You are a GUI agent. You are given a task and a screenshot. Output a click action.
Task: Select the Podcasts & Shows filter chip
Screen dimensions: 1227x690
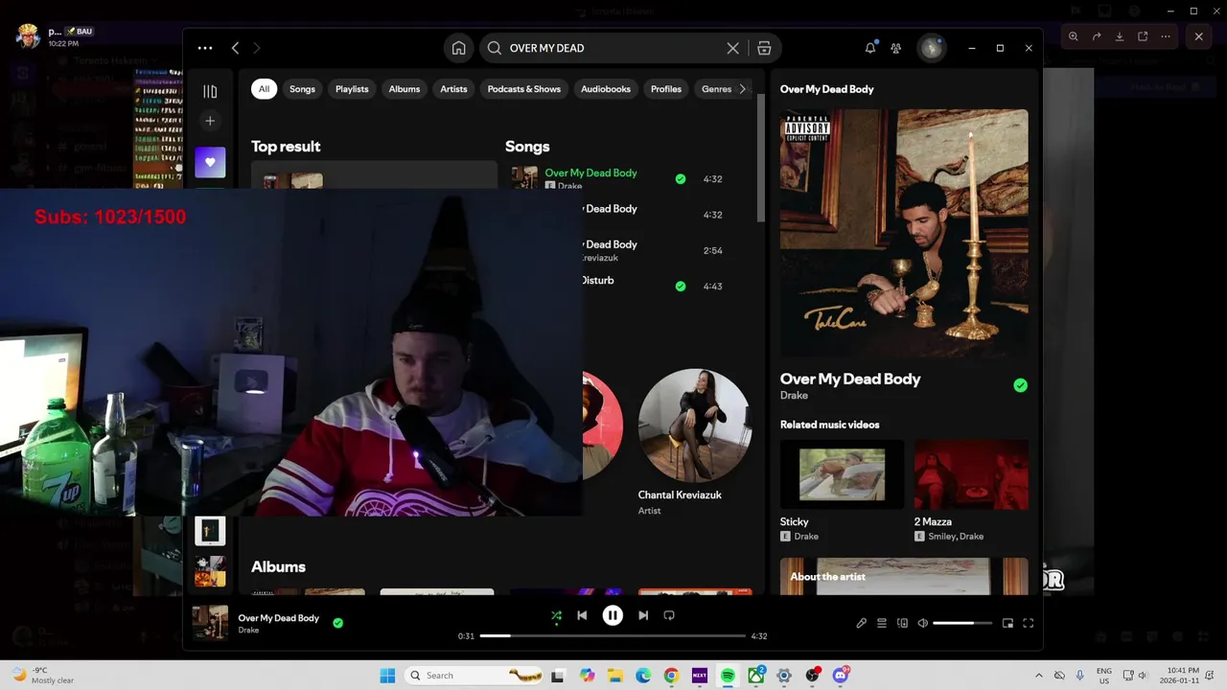(x=524, y=89)
